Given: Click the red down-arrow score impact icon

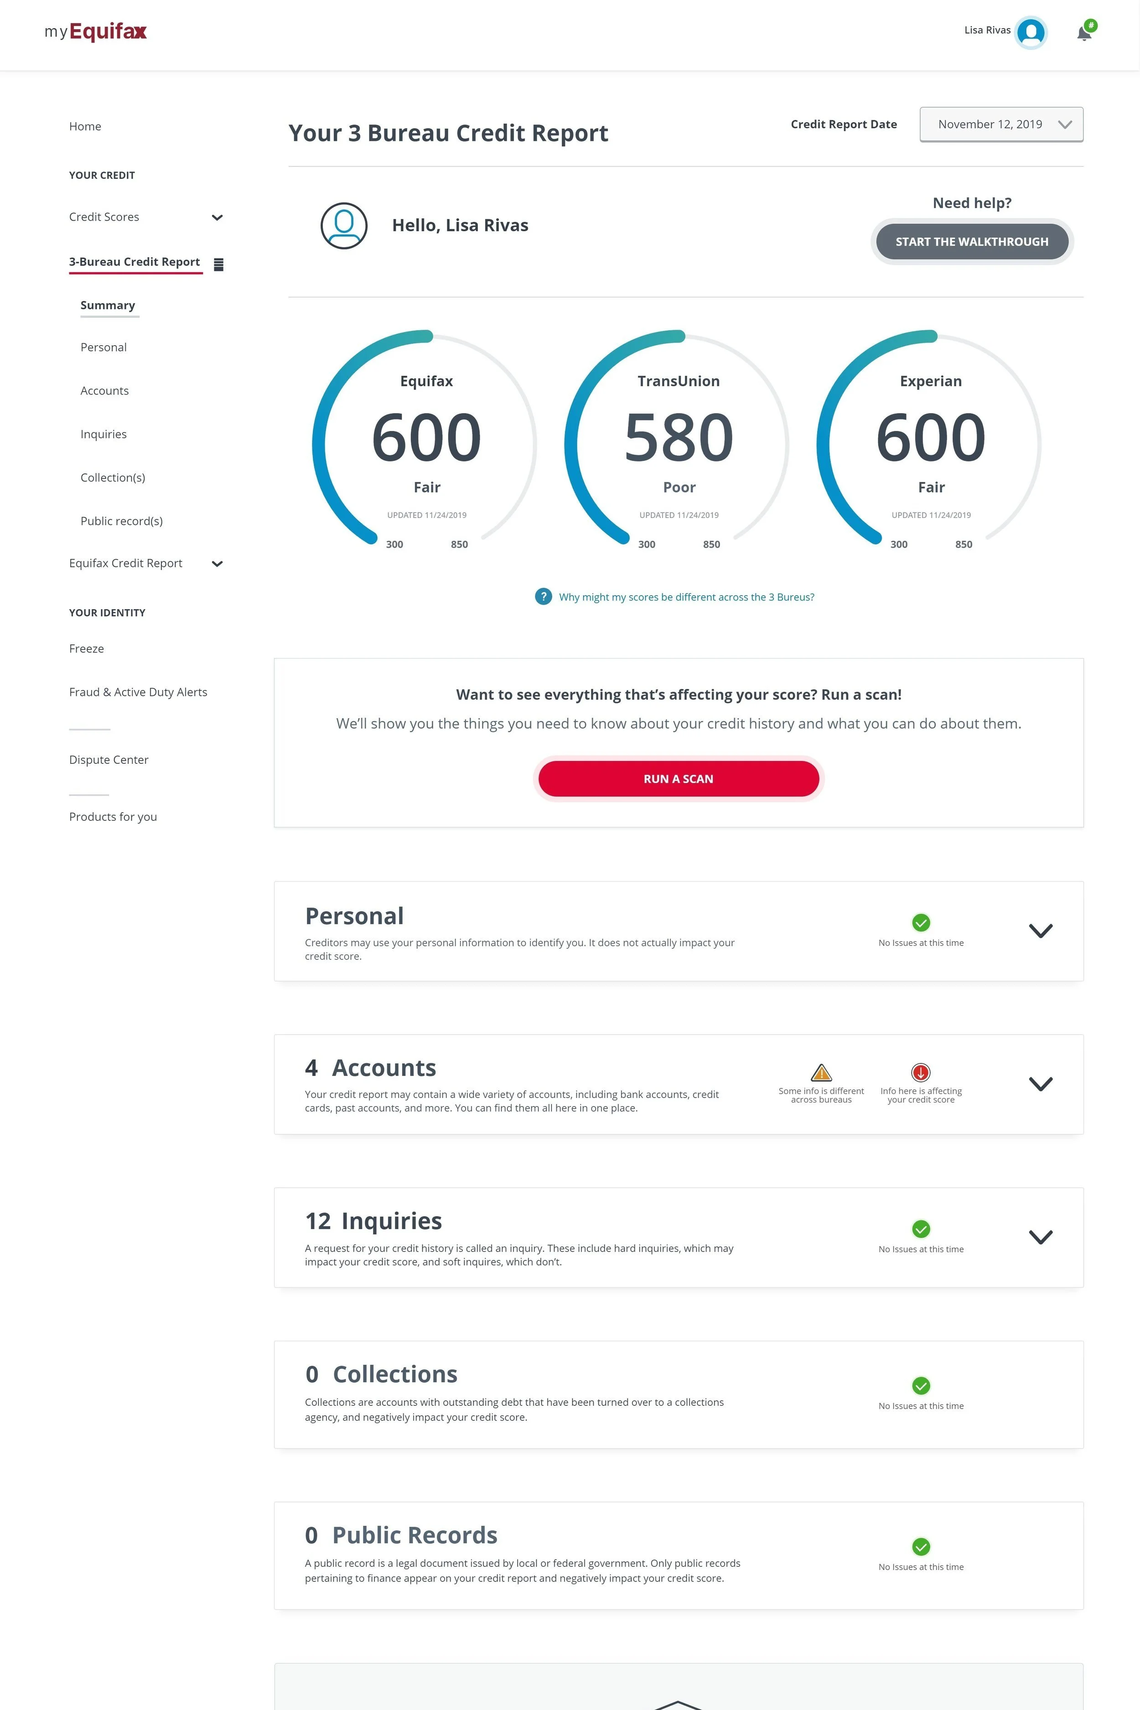Looking at the screenshot, I should tap(920, 1073).
